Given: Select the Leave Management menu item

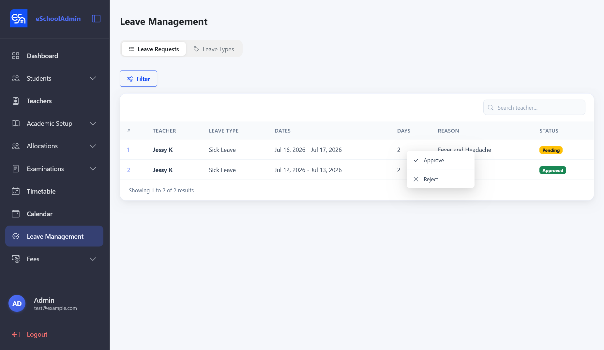Looking at the screenshot, I should click(x=54, y=236).
